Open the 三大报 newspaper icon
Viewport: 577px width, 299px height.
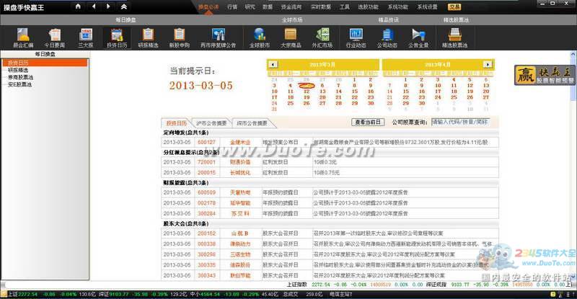86,38
